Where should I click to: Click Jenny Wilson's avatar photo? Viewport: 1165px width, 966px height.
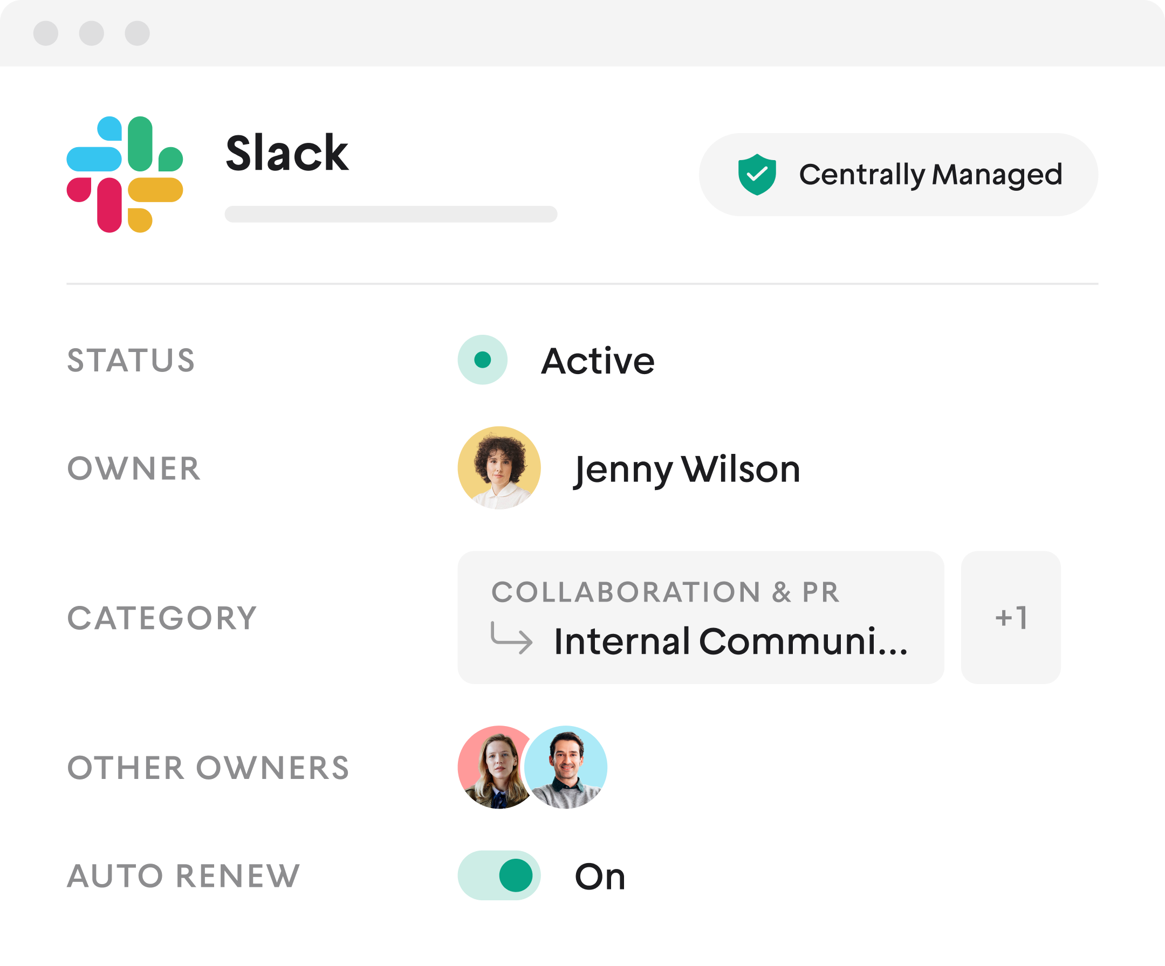click(499, 467)
